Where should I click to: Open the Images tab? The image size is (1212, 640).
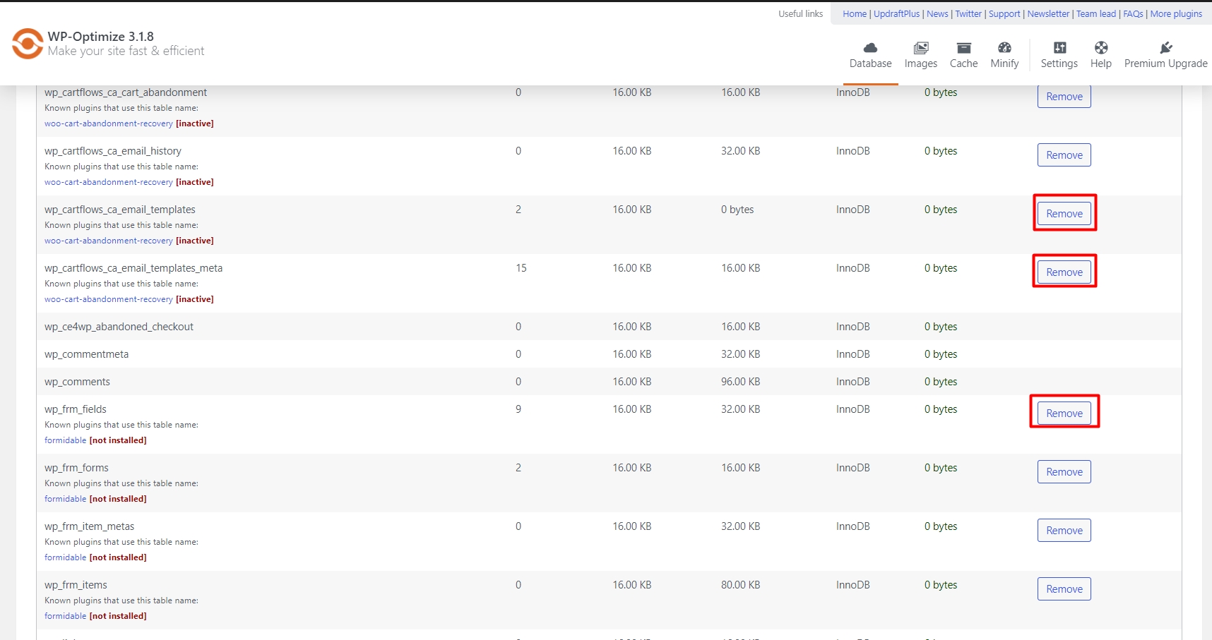(921, 55)
